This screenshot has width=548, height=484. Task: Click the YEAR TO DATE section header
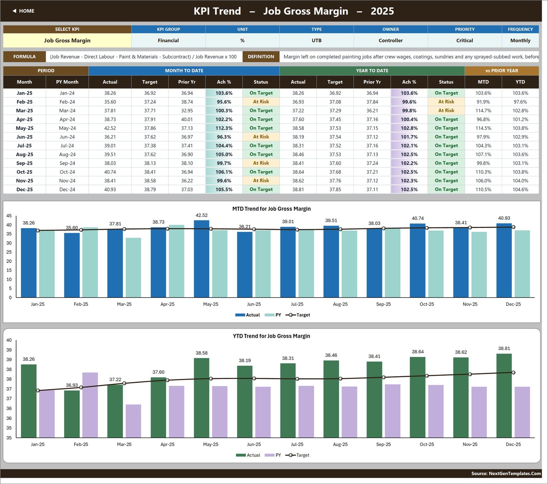pyautogui.click(x=372, y=71)
